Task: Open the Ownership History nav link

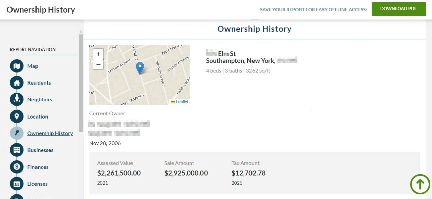Action: coord(50,133)
